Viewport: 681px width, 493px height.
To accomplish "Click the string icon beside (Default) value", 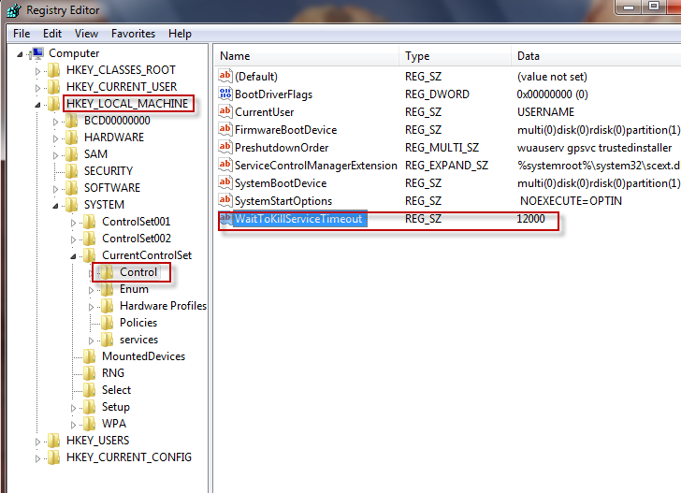I will (x=225, y=76).
